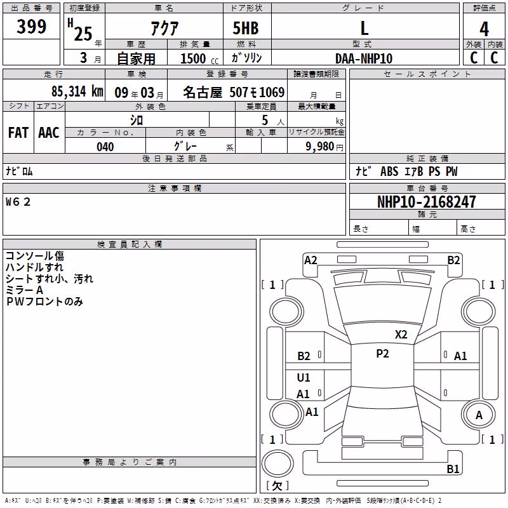The width and height of the screenshot is (508, 508).
Task: Click spare tire circle above 欠
Action: (277, 464)
